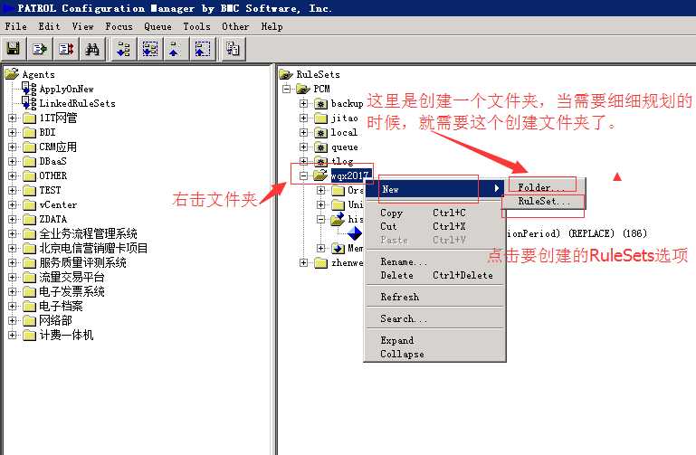Image resolution: width=696 pixels, height=455 pixels.
Task: Choose Delete in the context menu
Action: click(435, 275)
